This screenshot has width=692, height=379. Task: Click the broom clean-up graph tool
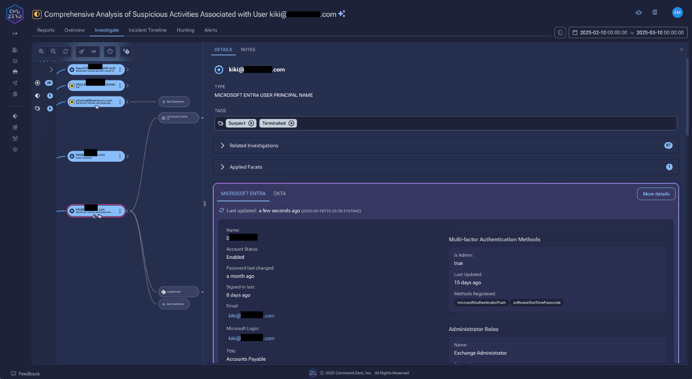81,51
